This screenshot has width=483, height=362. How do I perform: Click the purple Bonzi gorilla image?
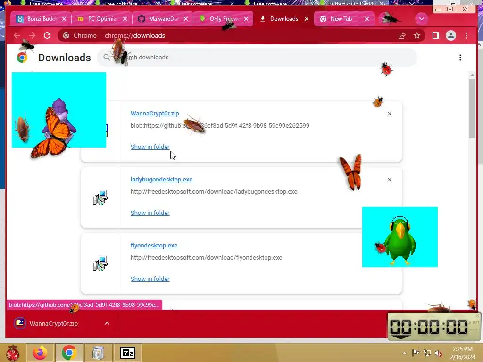pyautogui.click(x=59, y=110)
